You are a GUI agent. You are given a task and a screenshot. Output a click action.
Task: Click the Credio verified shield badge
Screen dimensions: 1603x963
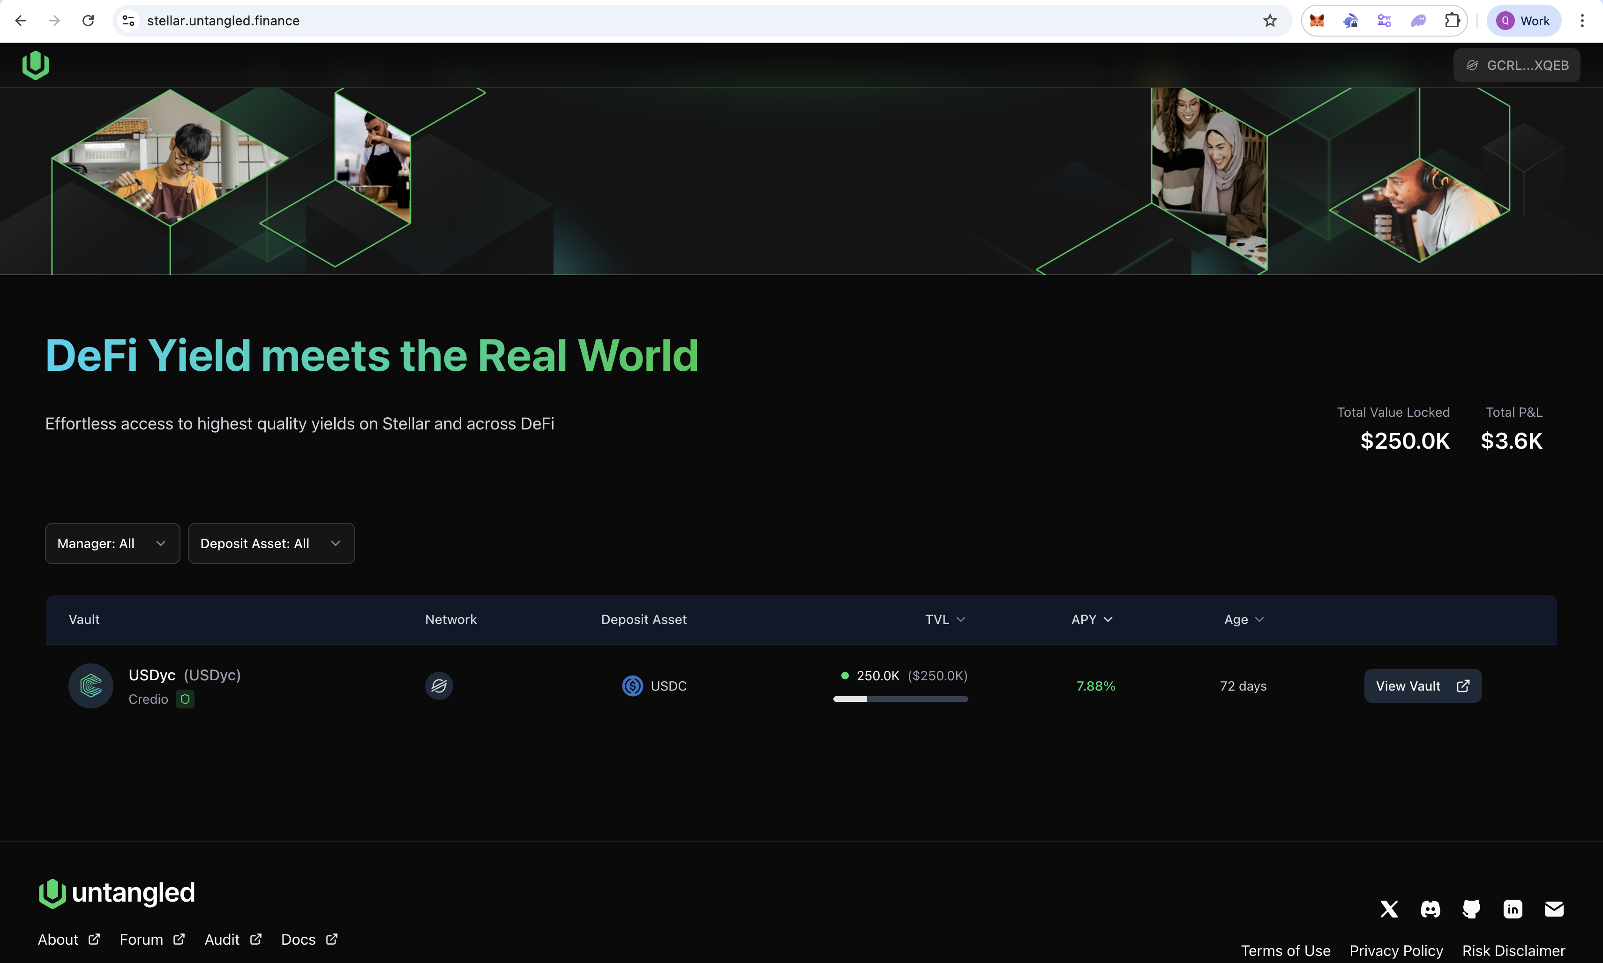(x=185, y=699)
